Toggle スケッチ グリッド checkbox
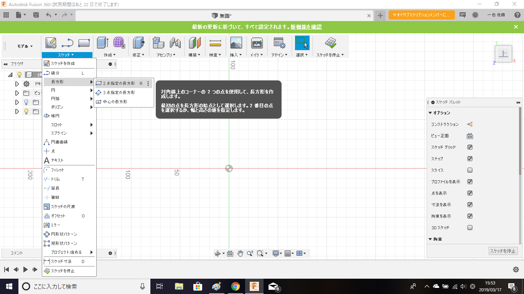 tap(470, 147)
